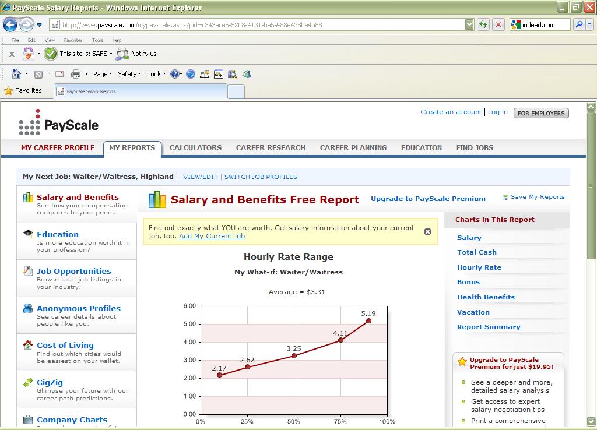Screen dimensions: 597x430
Task: Click the blue globe toolbar icon
Action: point(191,74)
